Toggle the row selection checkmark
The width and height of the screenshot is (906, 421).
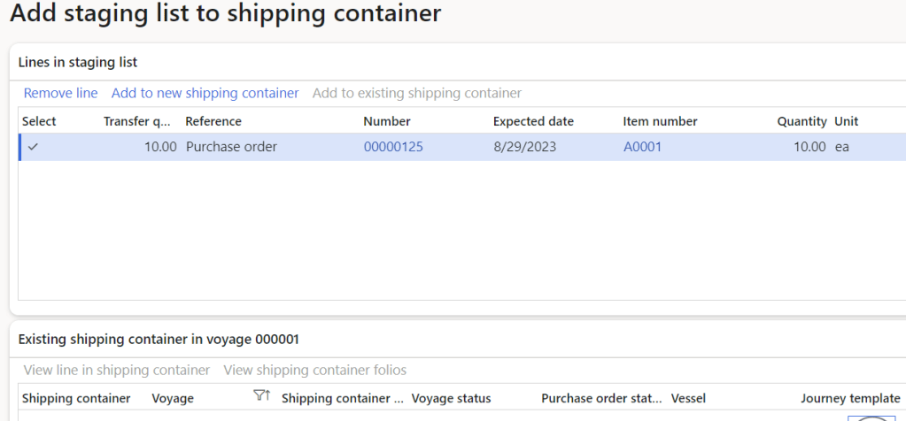coord(34,147)
